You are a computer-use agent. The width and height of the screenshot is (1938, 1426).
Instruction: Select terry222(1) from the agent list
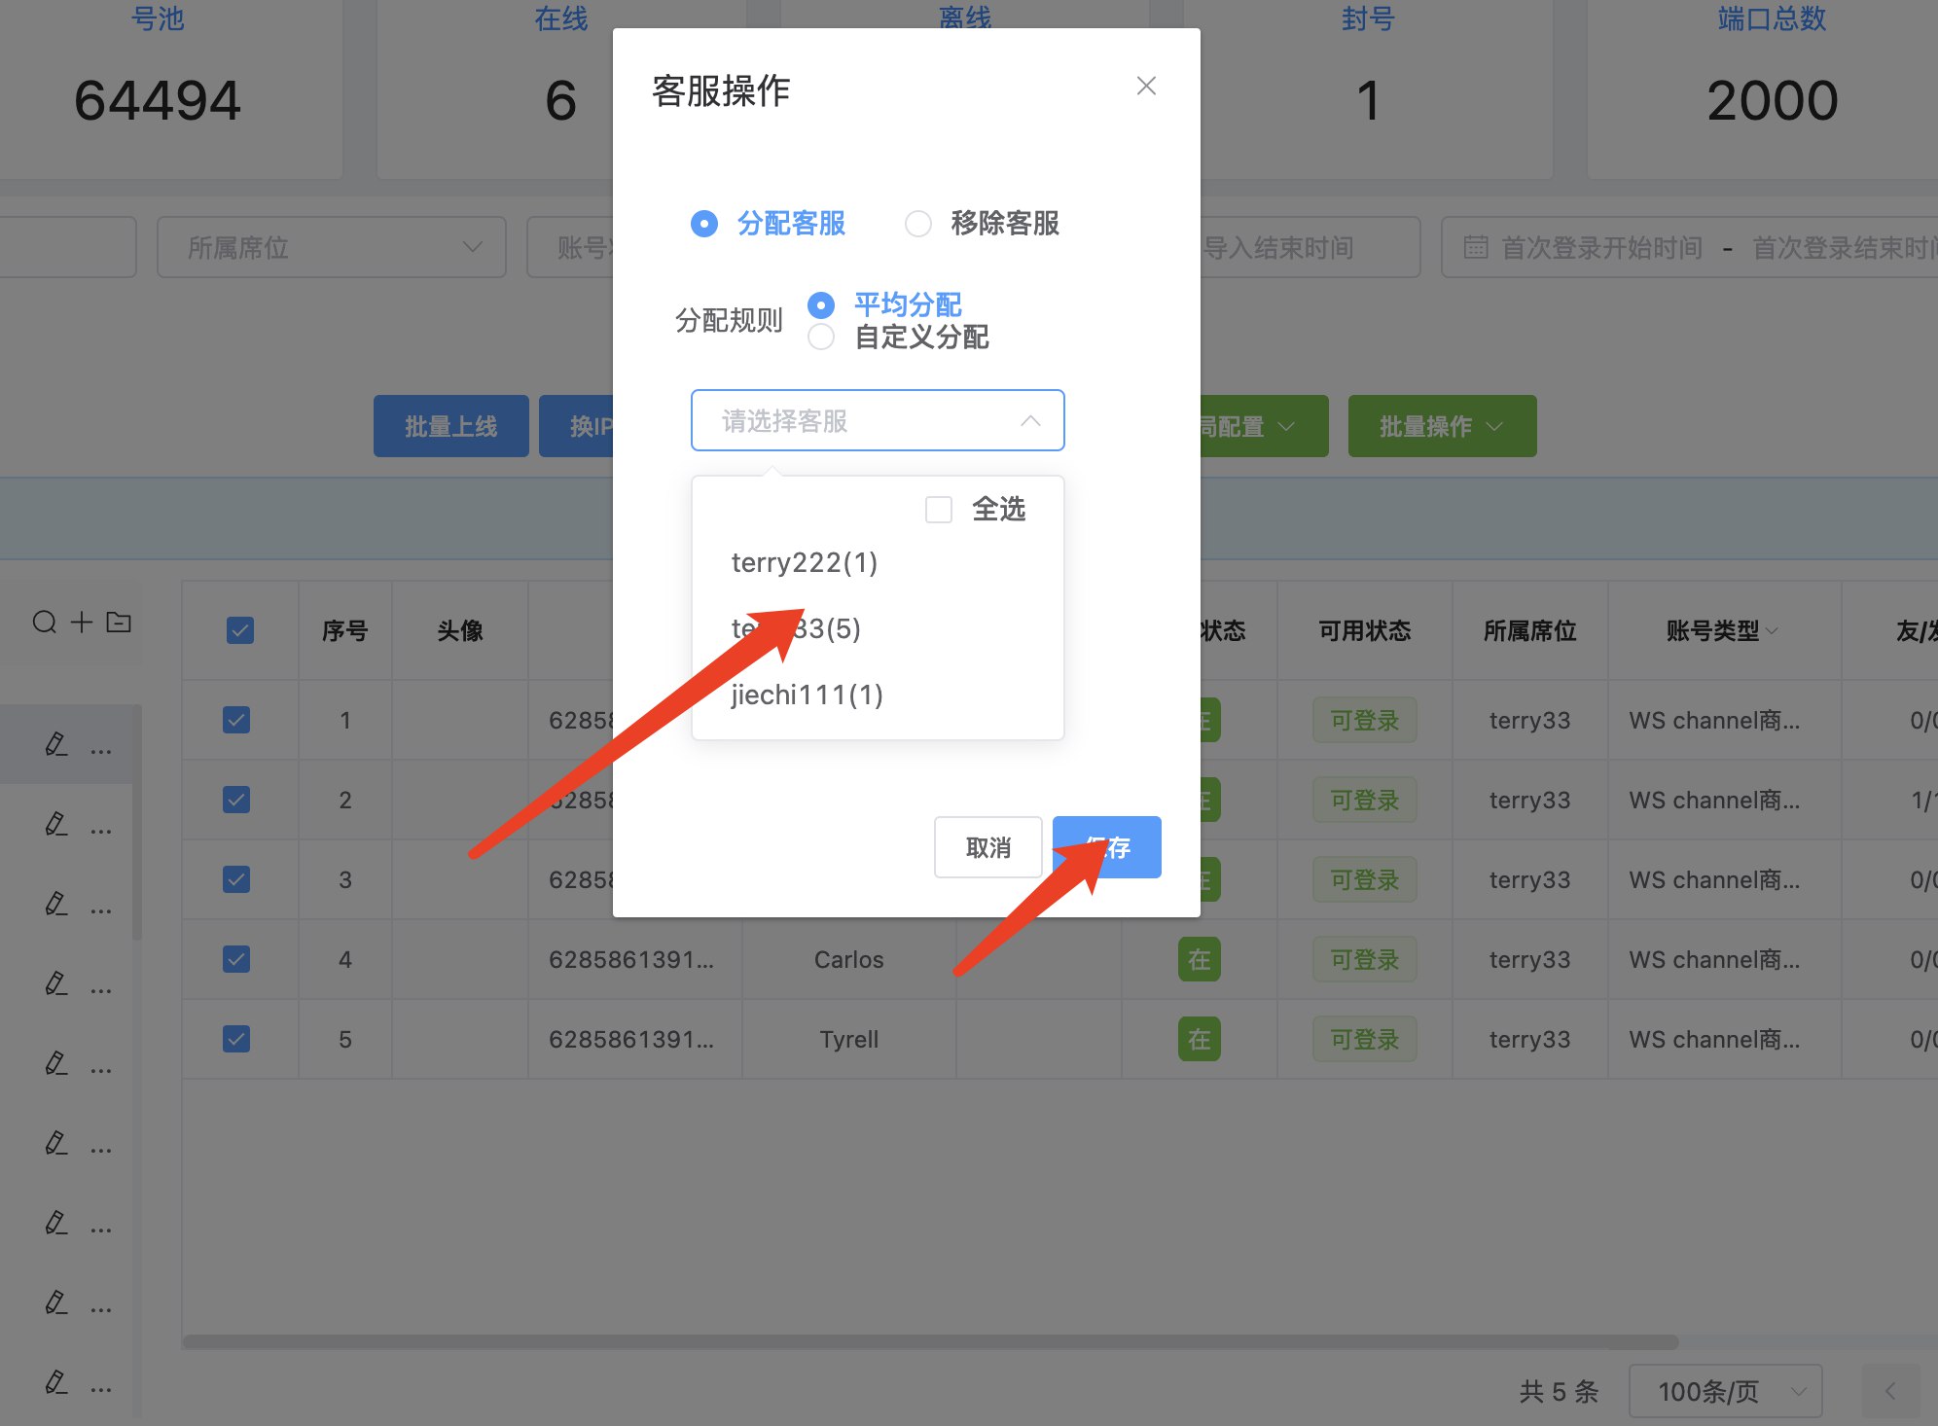click(x=805, y=562)
